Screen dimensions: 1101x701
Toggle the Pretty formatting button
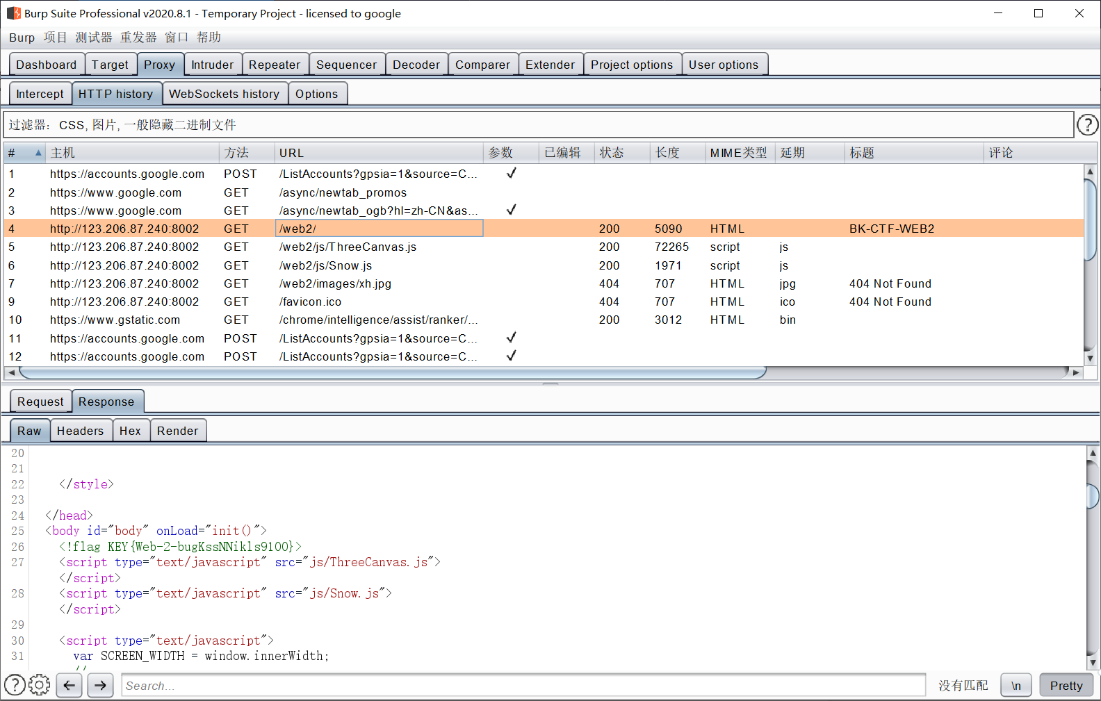click(x=1066, y=685)
